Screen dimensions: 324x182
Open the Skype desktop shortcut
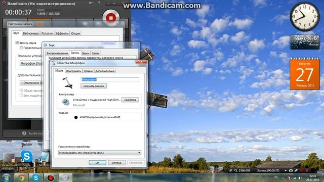[27, 158]
